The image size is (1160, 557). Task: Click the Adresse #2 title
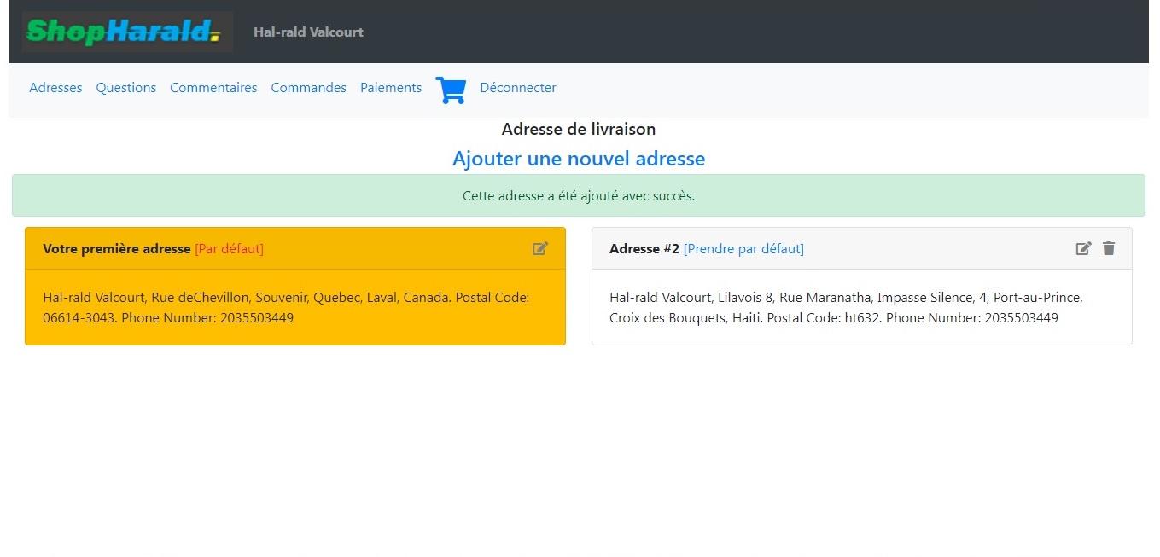click(644, 249)
